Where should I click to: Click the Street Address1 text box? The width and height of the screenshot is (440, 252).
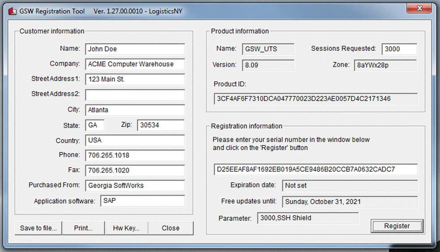(135, 79)
